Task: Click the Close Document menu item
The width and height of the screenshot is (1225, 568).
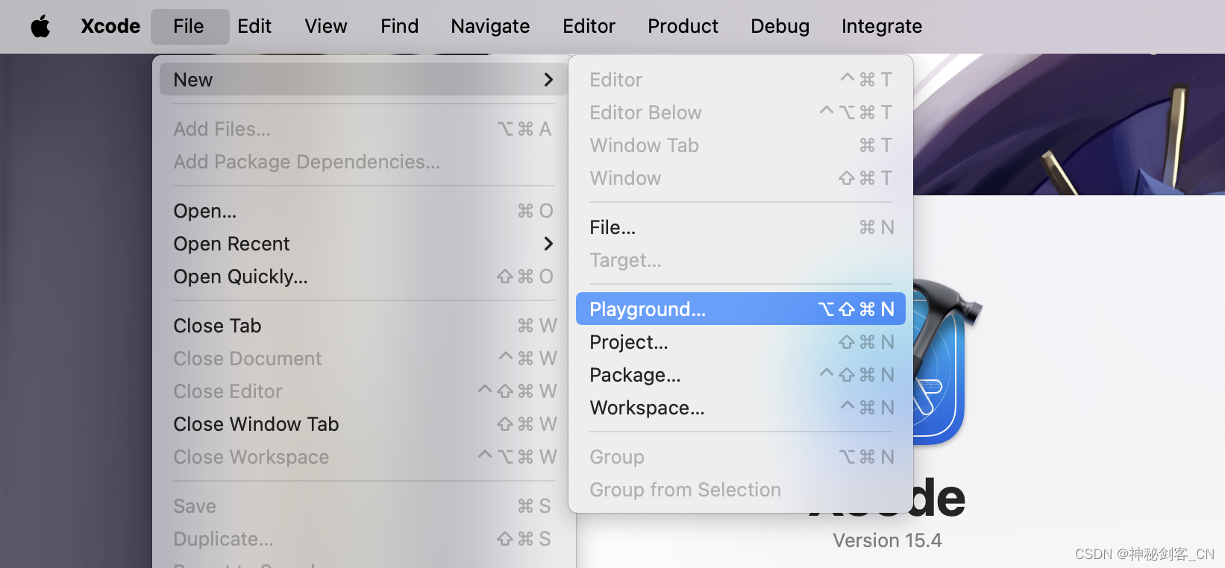Action: 364,359
